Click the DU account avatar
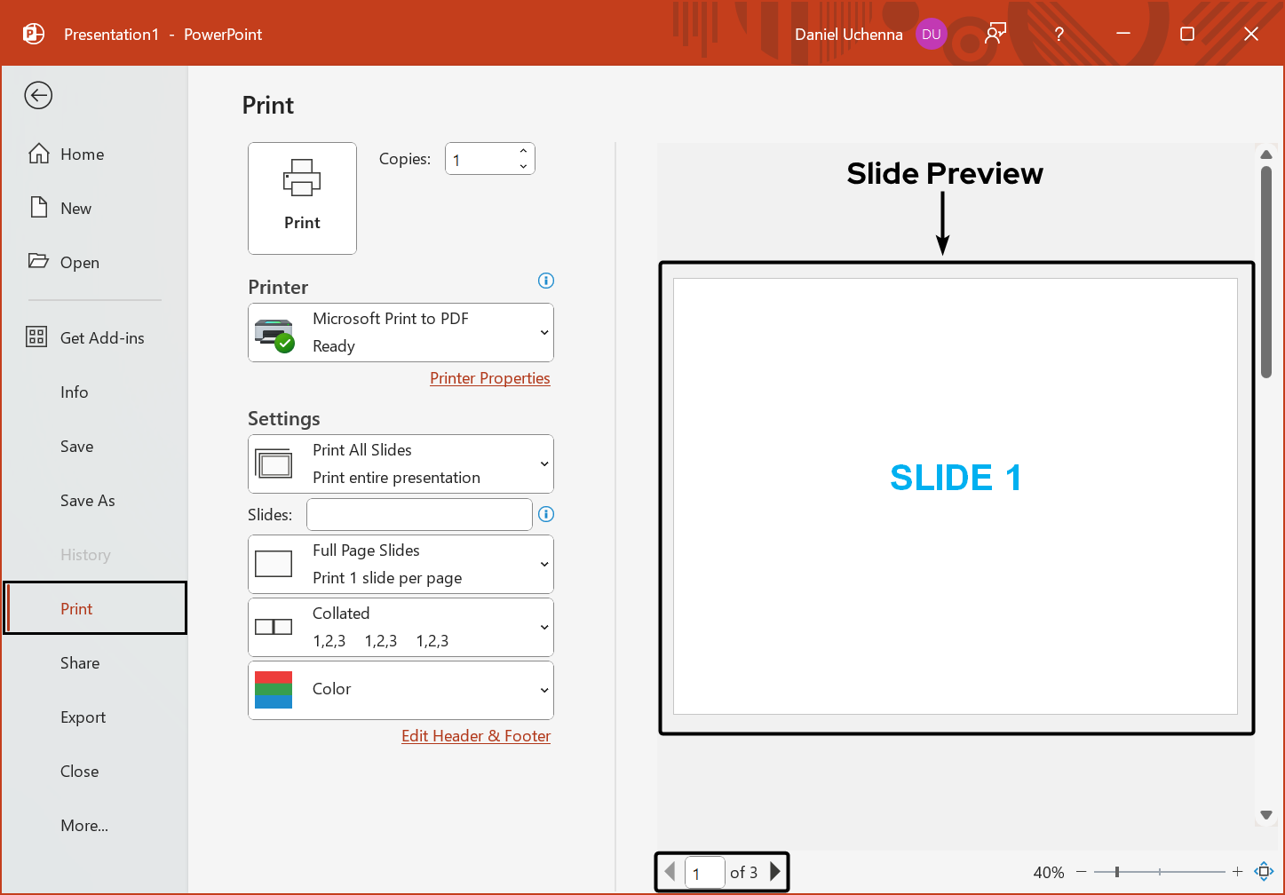Viewport: 1285px width, 895px height. pyautogui.click(x=932, y=34)
